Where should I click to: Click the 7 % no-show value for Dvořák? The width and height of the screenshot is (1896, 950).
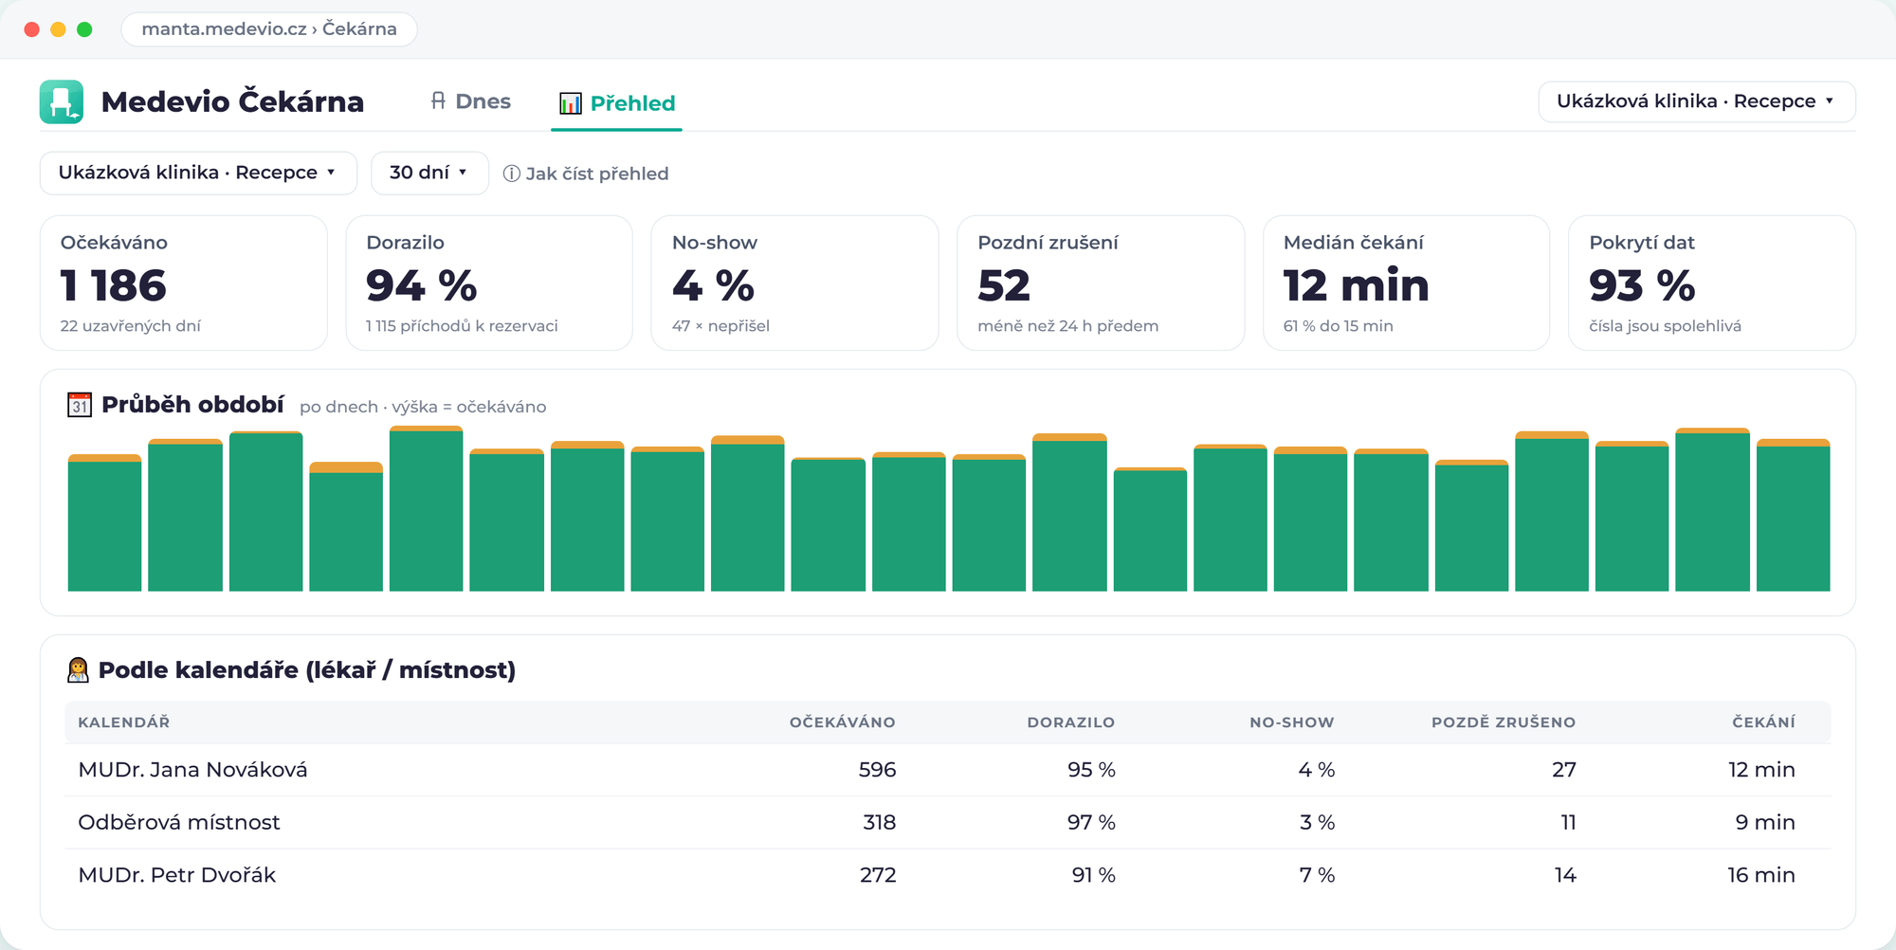1317,875
